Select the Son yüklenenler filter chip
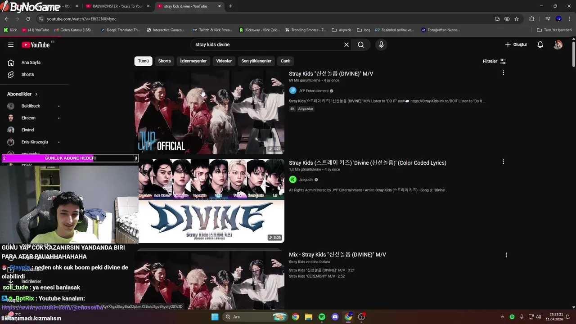 pyautogui.click(x=256, y=61)
